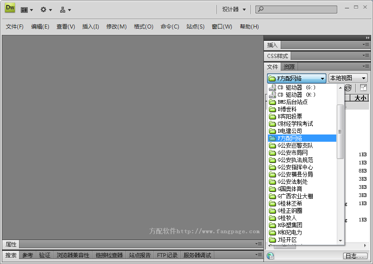373x264 pixels.
Task: Collapse panels with double-arrow icon
Action: 368,38
